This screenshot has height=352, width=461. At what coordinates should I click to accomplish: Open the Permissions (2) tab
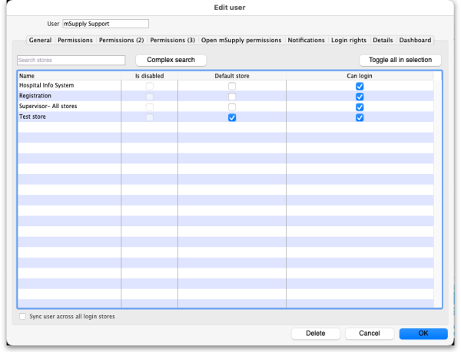121,40
